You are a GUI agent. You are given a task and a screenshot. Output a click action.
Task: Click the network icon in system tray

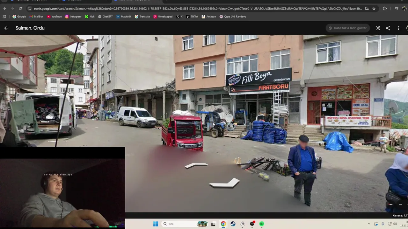pos(390,224)
